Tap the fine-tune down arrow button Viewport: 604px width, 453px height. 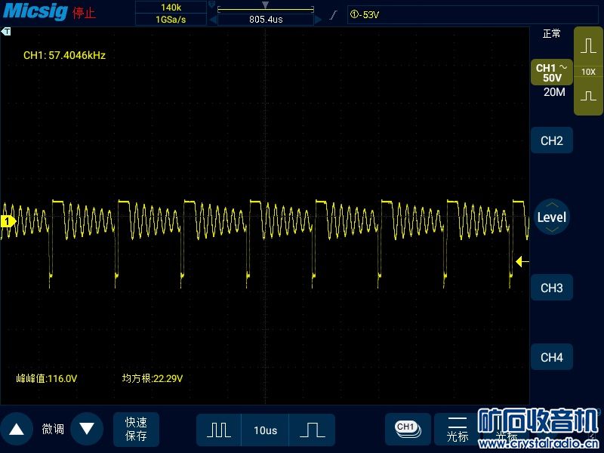[87, 429]
